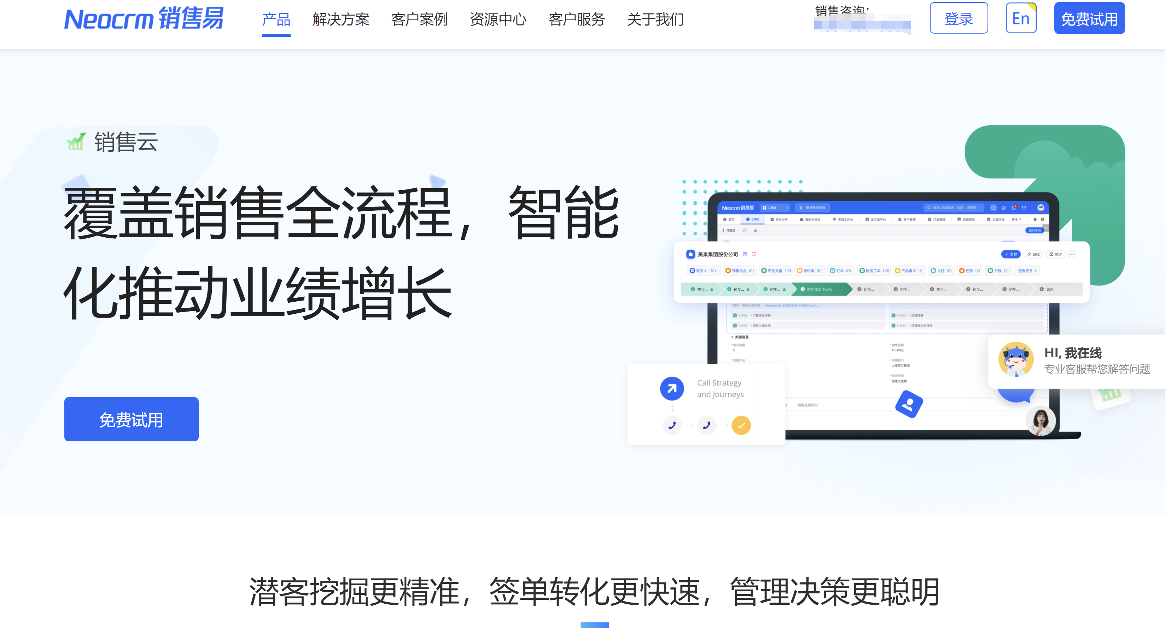Image resolution: width=1165 pixels, height=633 pixels.
Task: Click the red heart beside 美巢集团股份公司
Action: 754,254
